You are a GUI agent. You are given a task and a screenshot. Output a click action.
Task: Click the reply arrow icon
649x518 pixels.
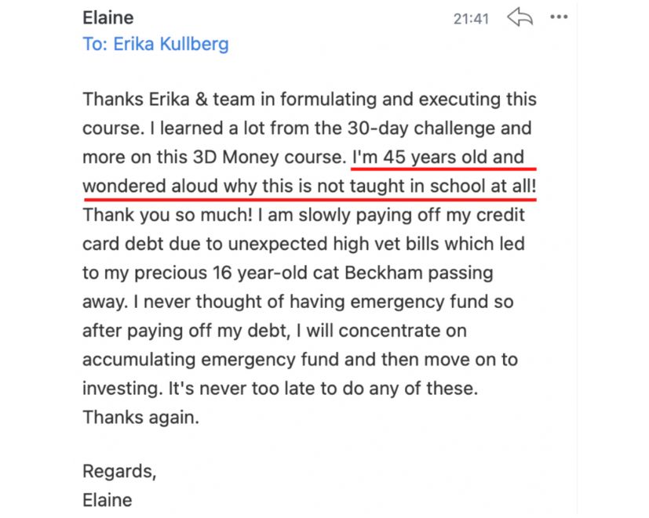coord(520,17)
